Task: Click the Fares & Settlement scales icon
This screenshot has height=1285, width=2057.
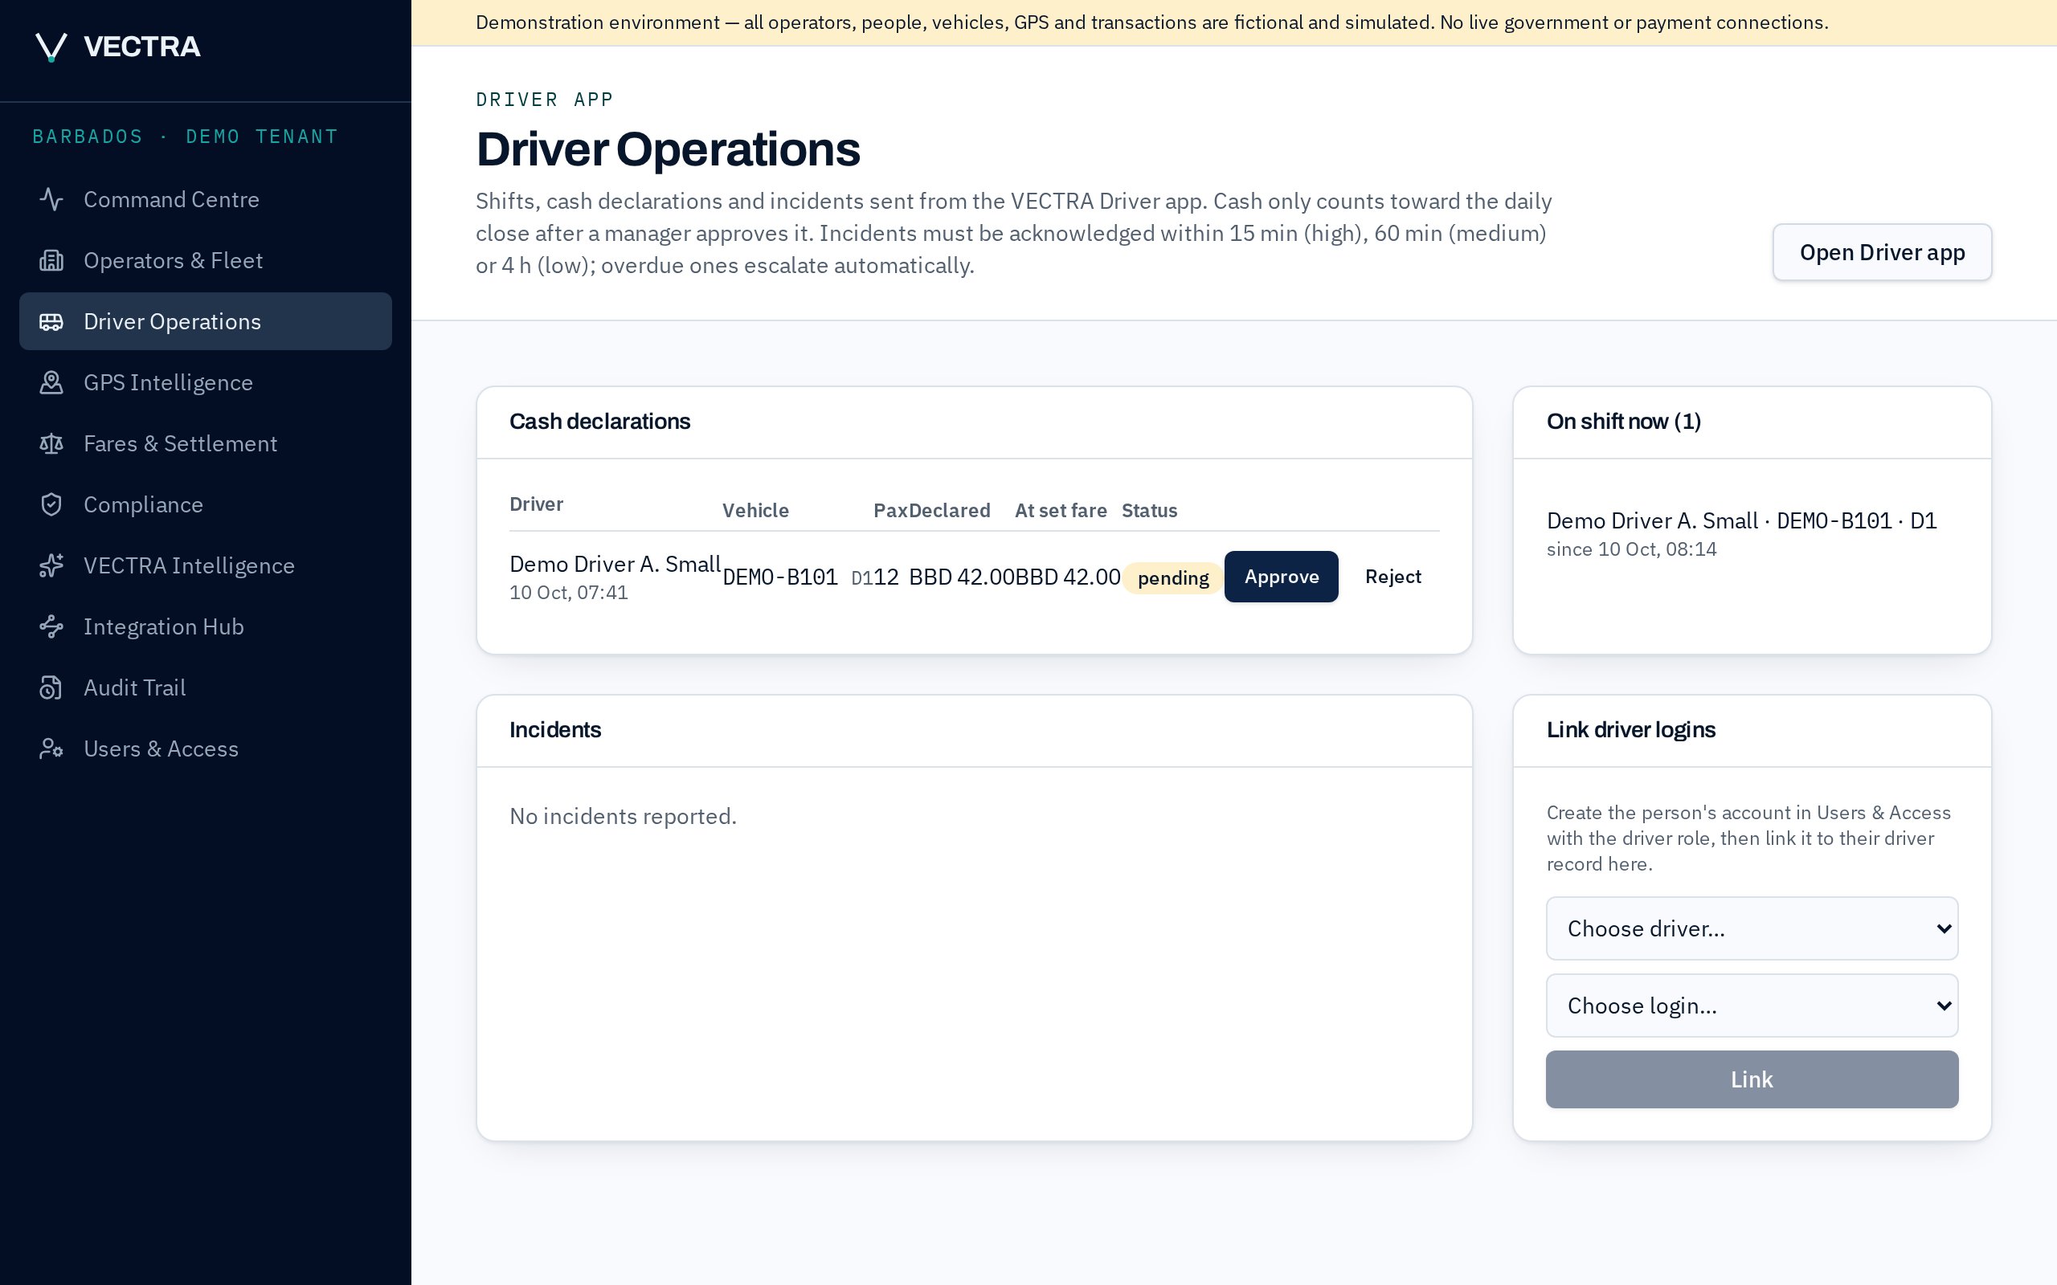Action: click(x=51, y=443)
